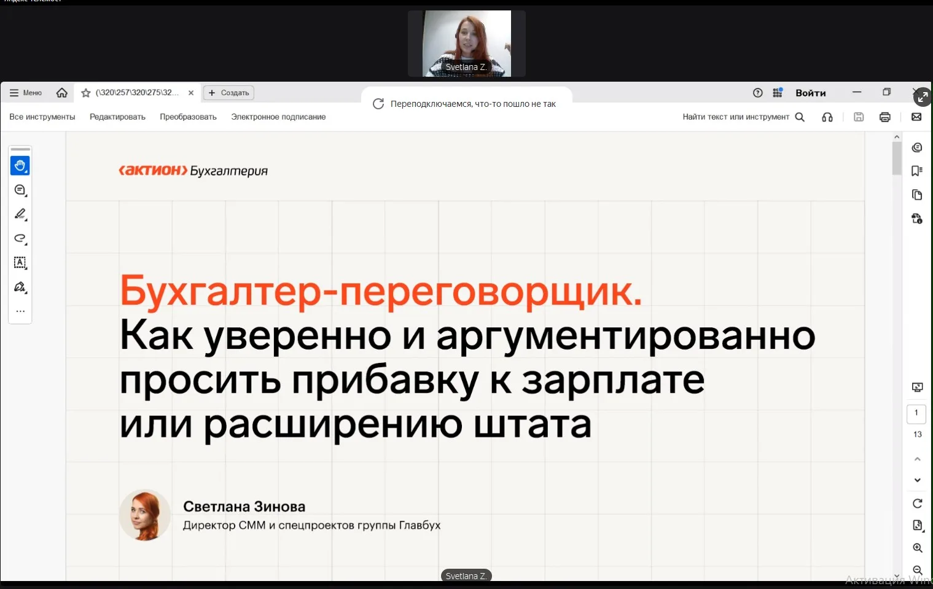Open the Меню hamburger menu
The height and width of the screenshot is (589, 933).
tap(26, 93)
